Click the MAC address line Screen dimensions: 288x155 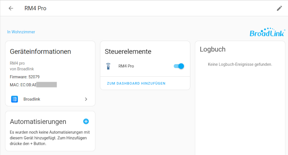click(x=33, y=85)
